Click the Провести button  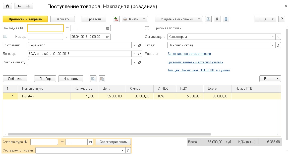point(94,19)
